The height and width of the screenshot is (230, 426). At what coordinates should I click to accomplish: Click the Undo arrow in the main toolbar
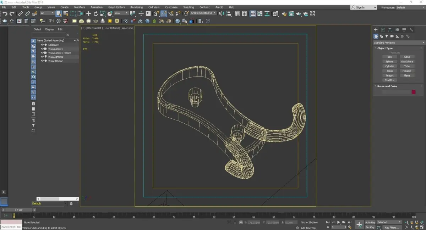tap(5, 13)
